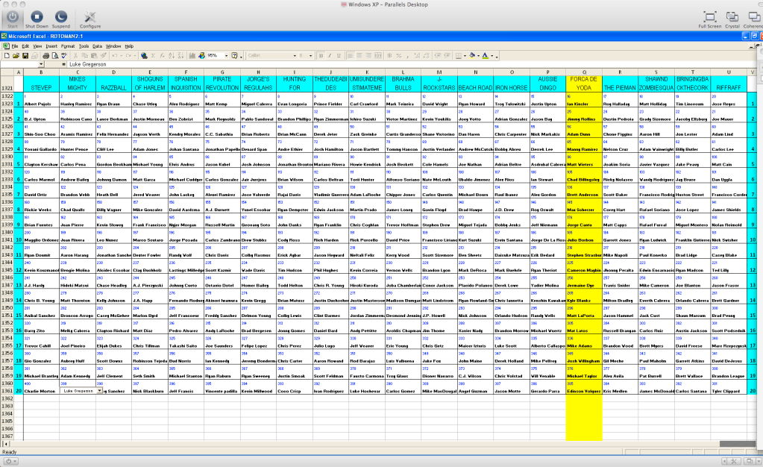This screenshot has width=763, height=467.
Task: Open the Insert menu
Action: pos(51,46)
